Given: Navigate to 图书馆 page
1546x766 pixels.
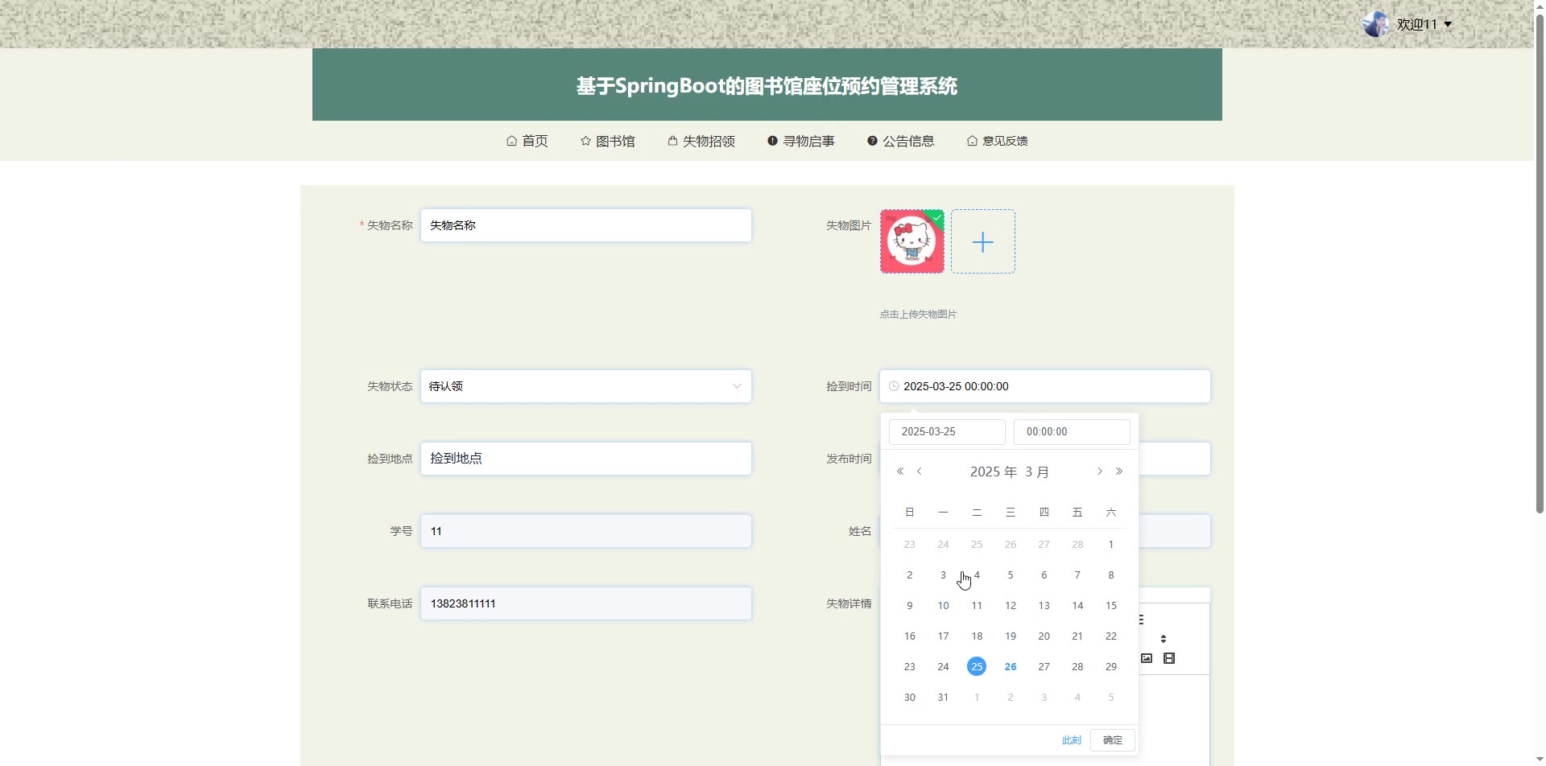Looking at the screenshot, I should coord(608,141).
